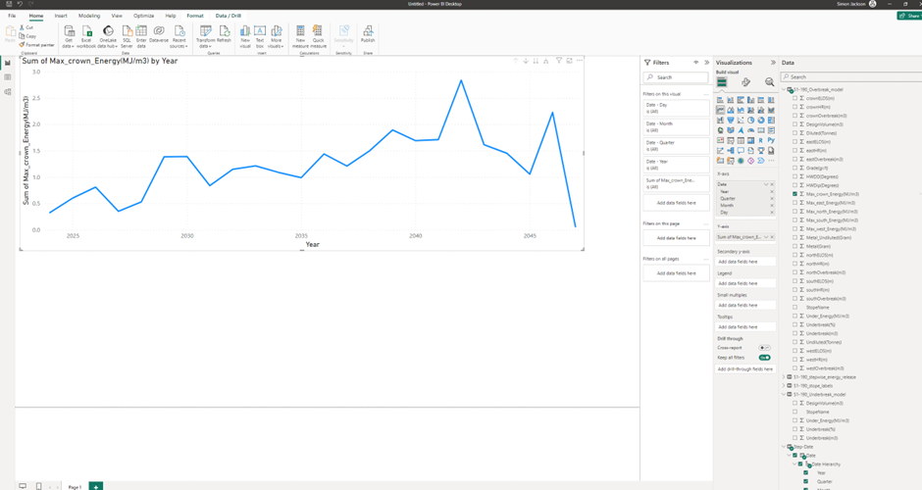The width and height of the screenshot is (922, 490).
Task: Check the Underbreak(%) field in Overbreak model
Action: 795,325
